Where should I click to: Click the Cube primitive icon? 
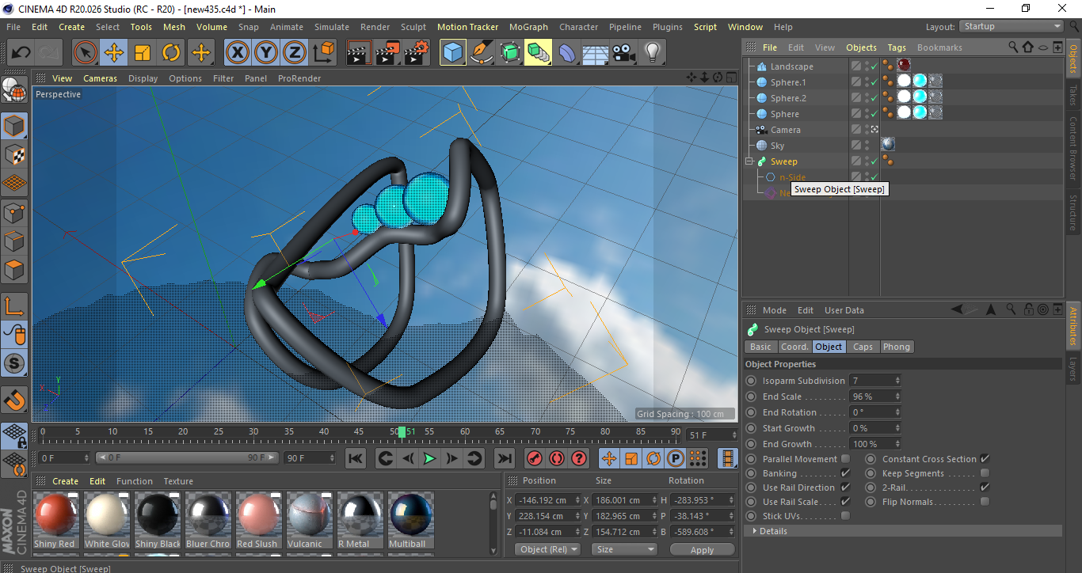(x=452, y=52)
